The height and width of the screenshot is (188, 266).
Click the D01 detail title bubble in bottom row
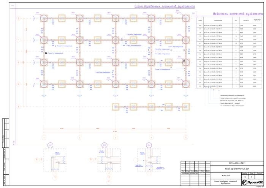click(x=51, y=145)
